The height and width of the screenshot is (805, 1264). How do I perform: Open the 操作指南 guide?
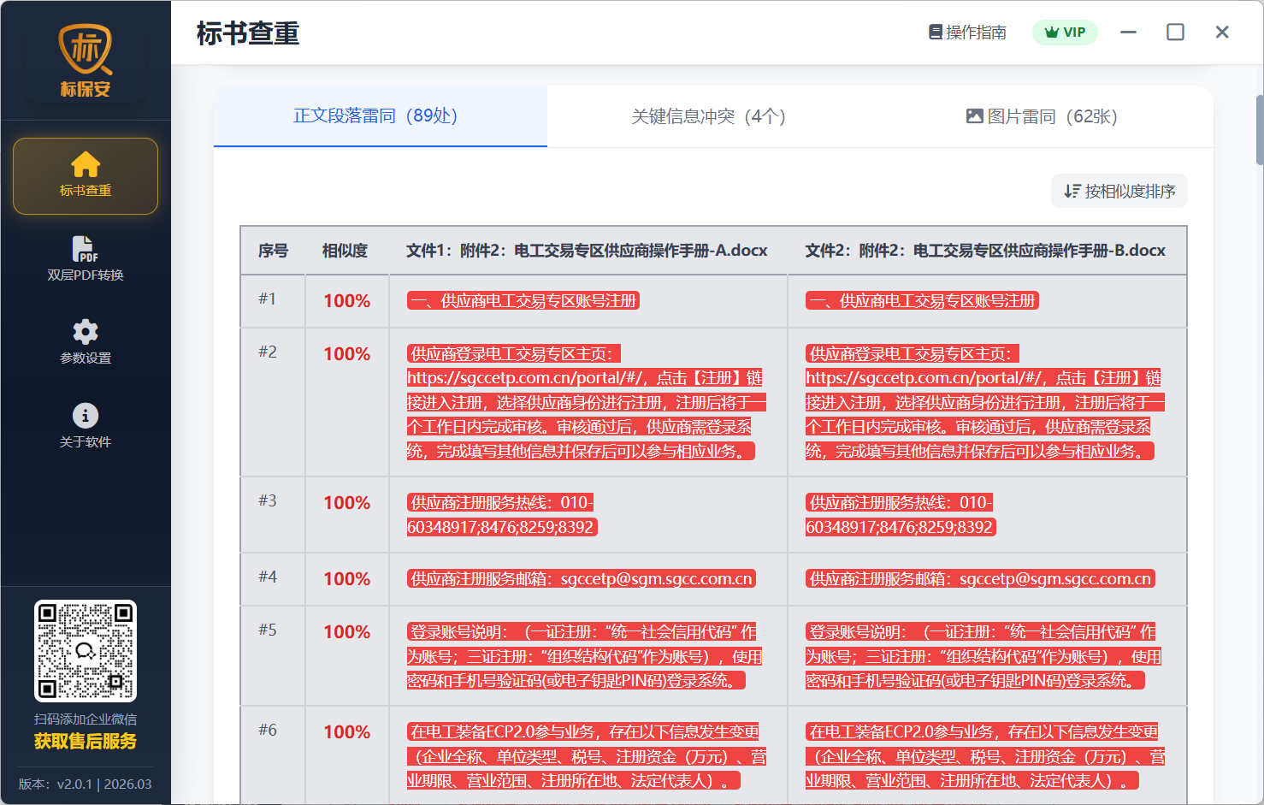tap(967, 33)
